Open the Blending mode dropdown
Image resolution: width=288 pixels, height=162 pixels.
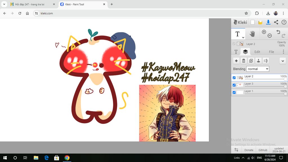click(x=258, y=69)
